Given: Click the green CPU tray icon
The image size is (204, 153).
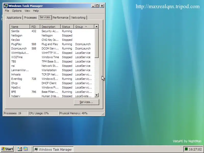Looking at the screenshot, I should coord(186,149).
